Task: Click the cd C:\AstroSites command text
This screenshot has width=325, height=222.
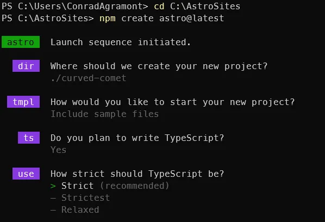Action: pos(197,6)
